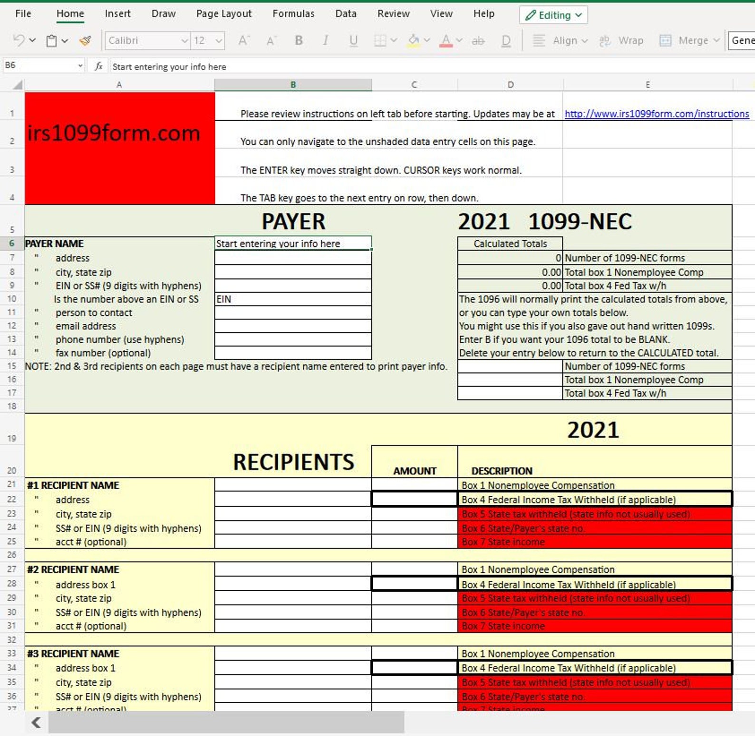Click the Paste clipboard icon
Image resolution: width=755 pixels, height=736 pixels.
tap(51, 41)
